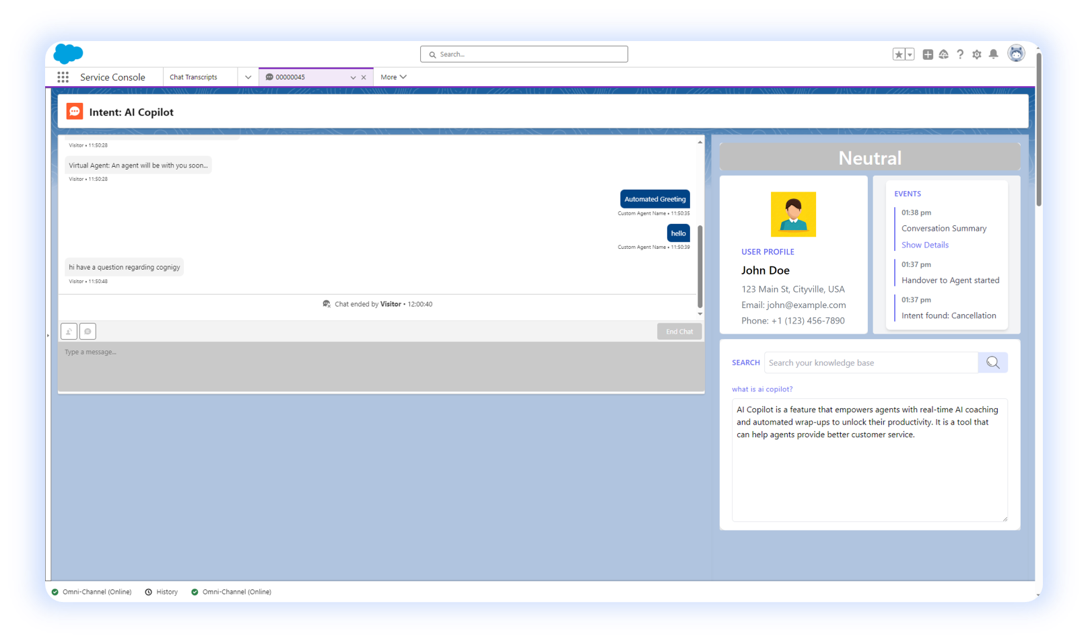1088x643 pixels.
Task: Click the knowledge base search field
Action: (871, 363)
